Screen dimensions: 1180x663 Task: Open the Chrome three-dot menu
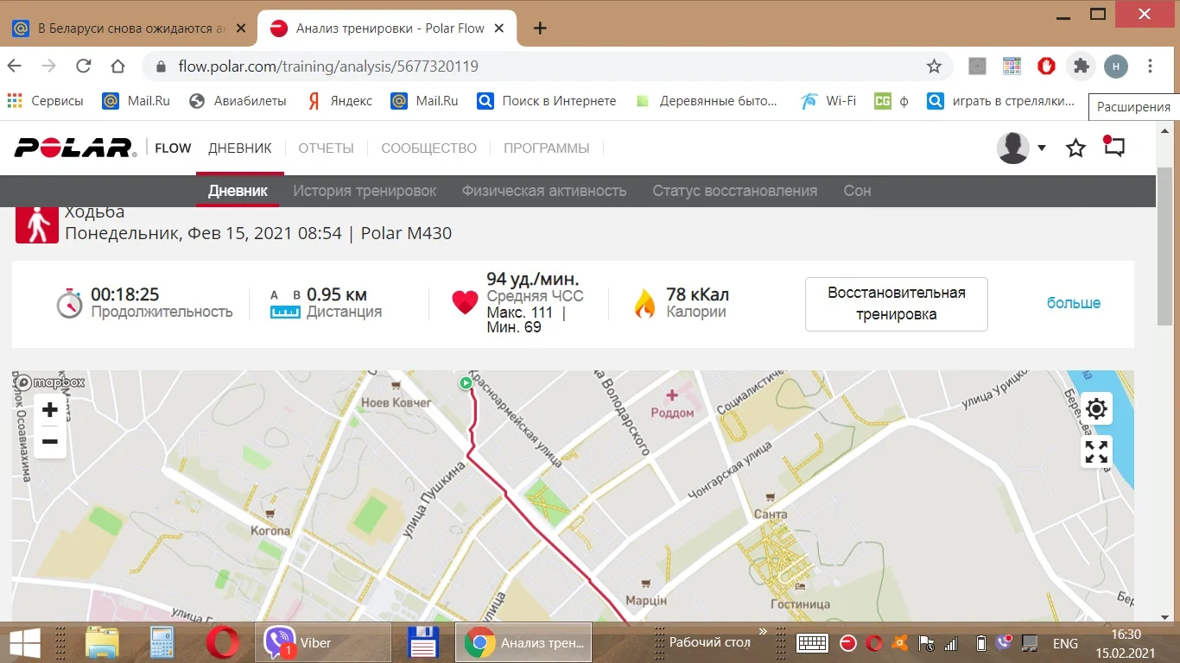click(1150, 66)
